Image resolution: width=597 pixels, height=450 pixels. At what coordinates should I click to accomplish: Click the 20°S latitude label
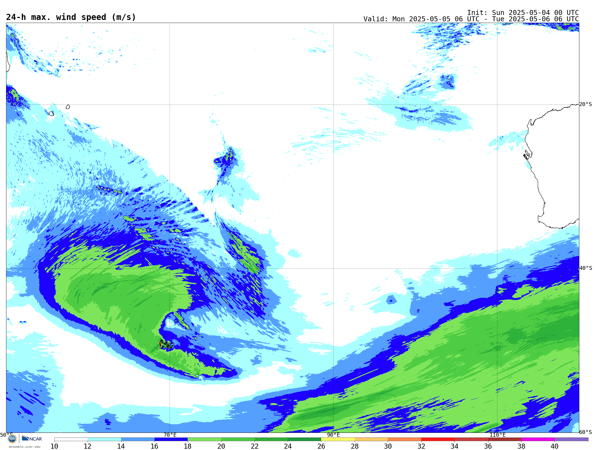(586, 104)
